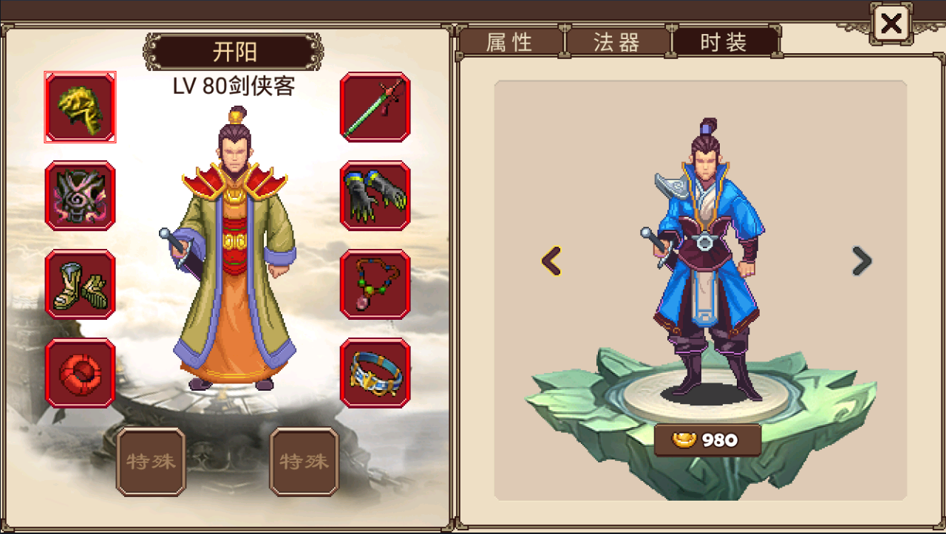Show next costume with right arrow

(x=861, y=261)
